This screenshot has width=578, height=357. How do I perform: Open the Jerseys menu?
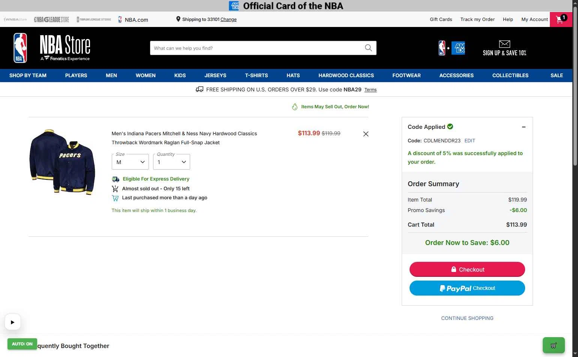(215, 75)
